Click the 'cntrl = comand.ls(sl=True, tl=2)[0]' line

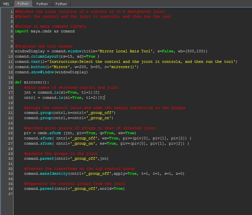coord(64,98)
